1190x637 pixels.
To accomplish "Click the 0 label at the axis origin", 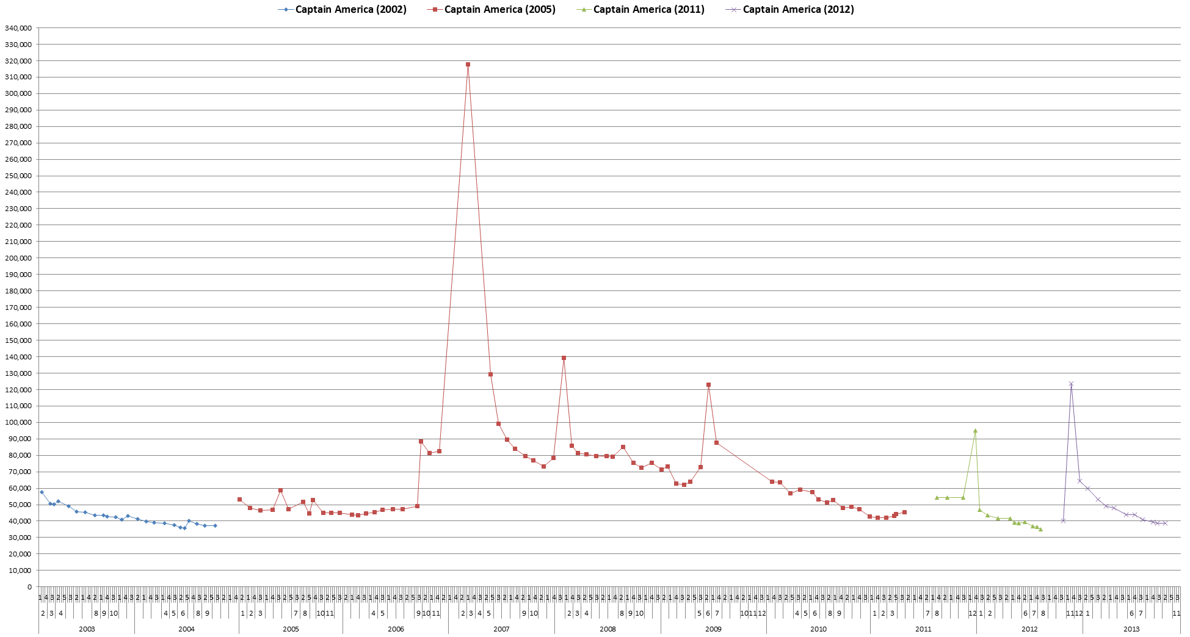I will pos(29,587).
